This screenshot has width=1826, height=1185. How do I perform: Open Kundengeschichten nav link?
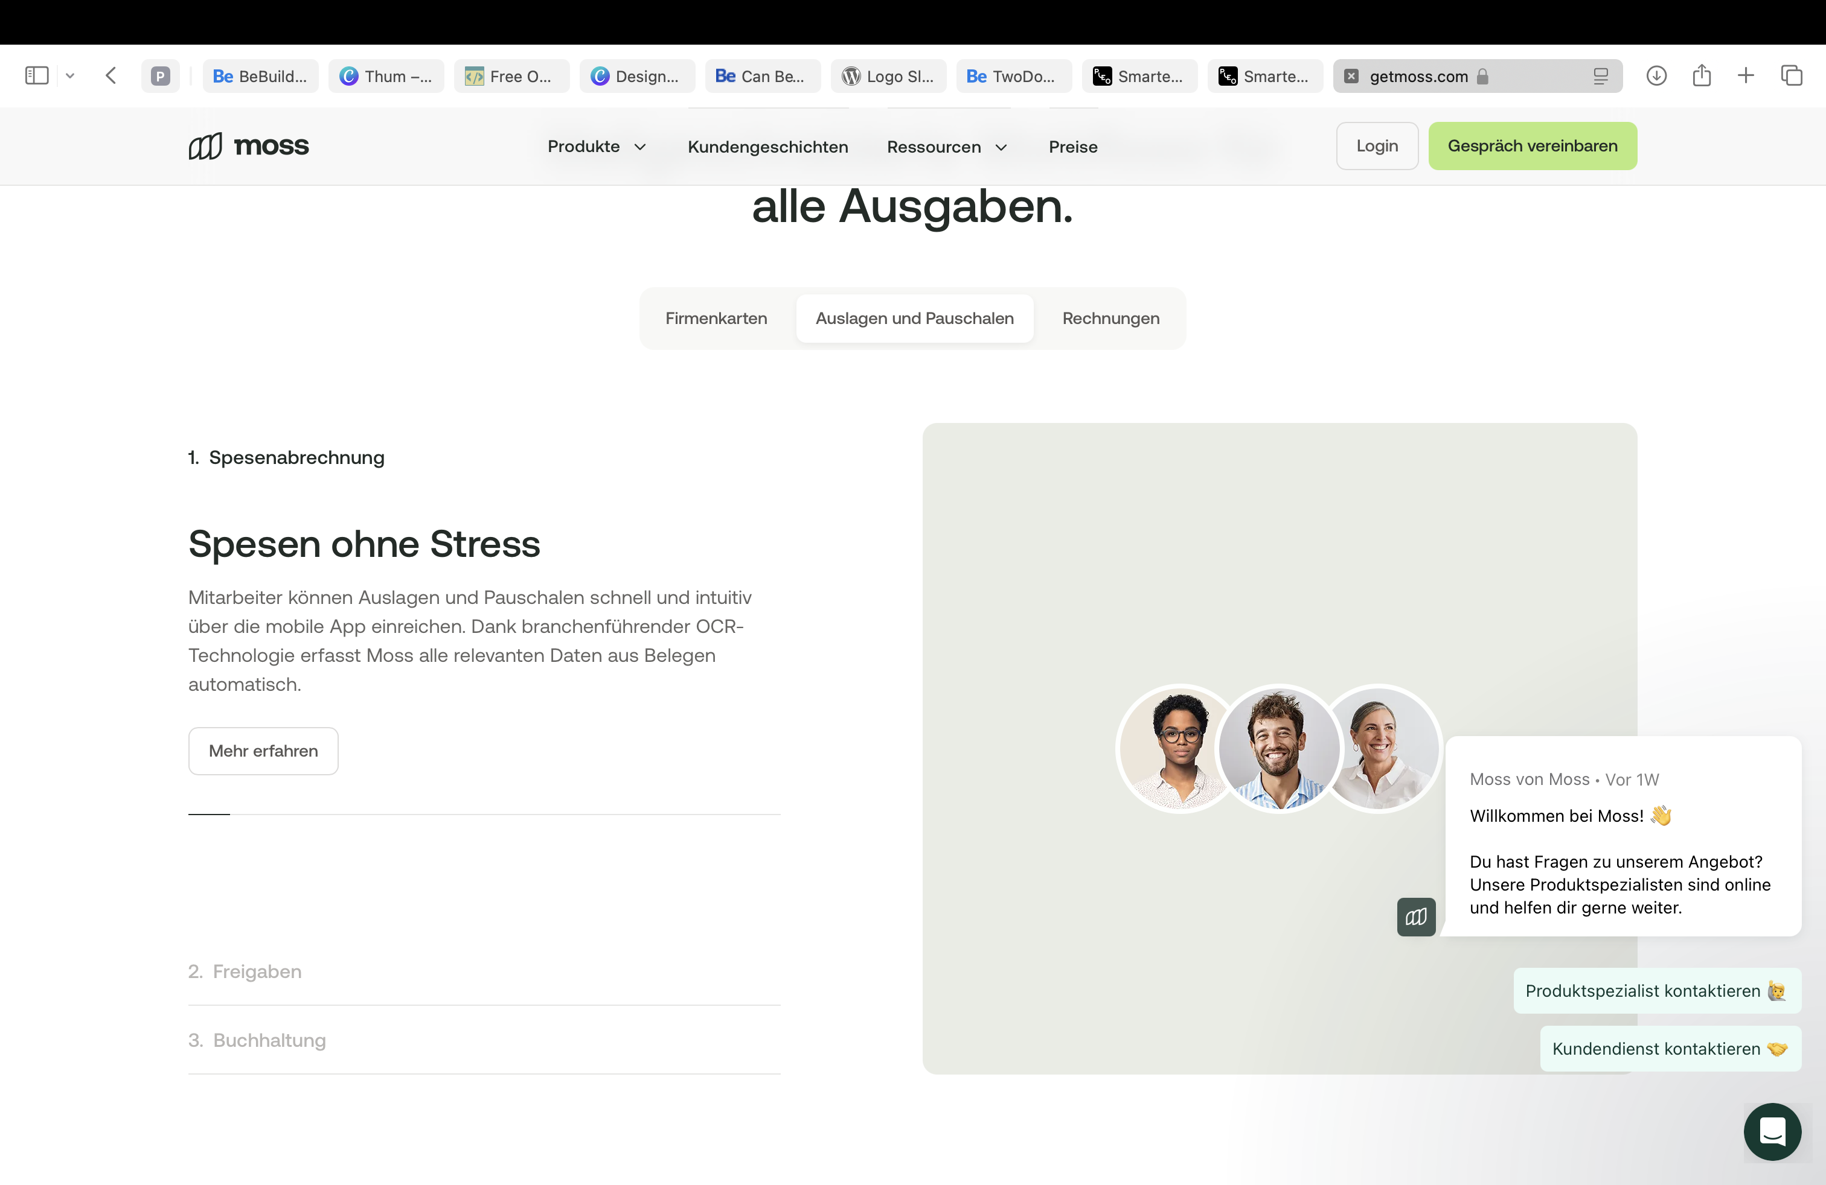[x=768, y=147]
